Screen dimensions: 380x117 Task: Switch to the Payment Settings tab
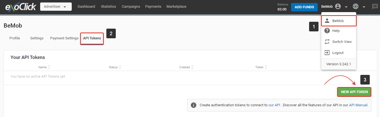[x=64, y=38]
